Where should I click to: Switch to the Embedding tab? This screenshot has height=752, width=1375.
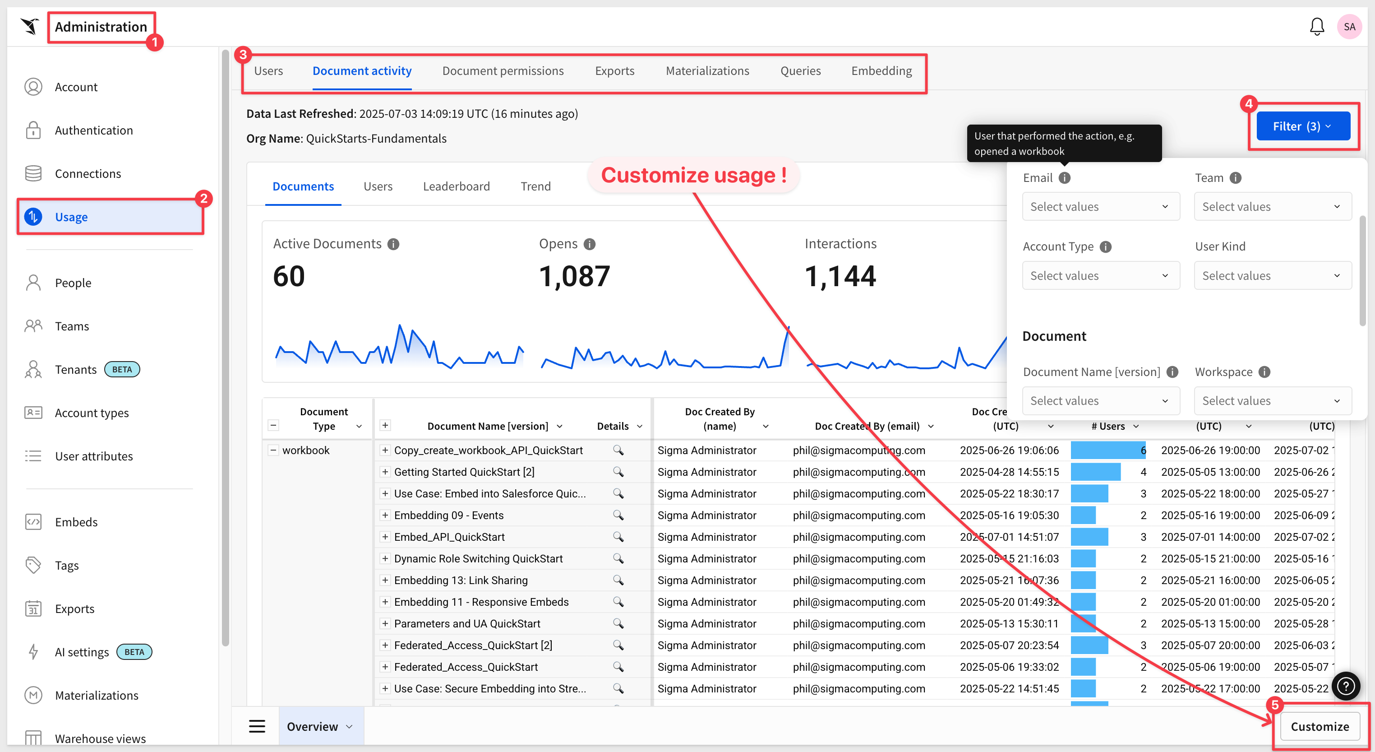(x=881, y=70)
